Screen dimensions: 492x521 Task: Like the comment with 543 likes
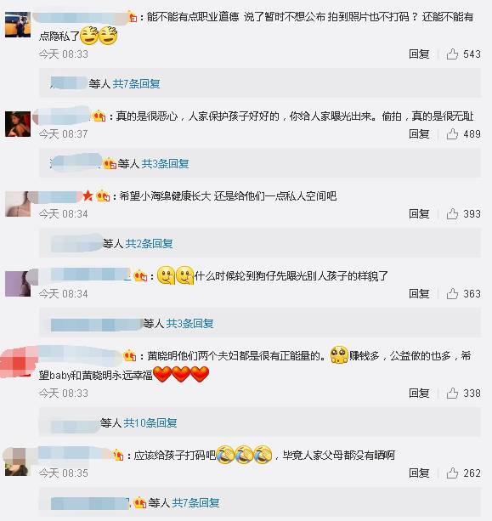tap(452, 54)
